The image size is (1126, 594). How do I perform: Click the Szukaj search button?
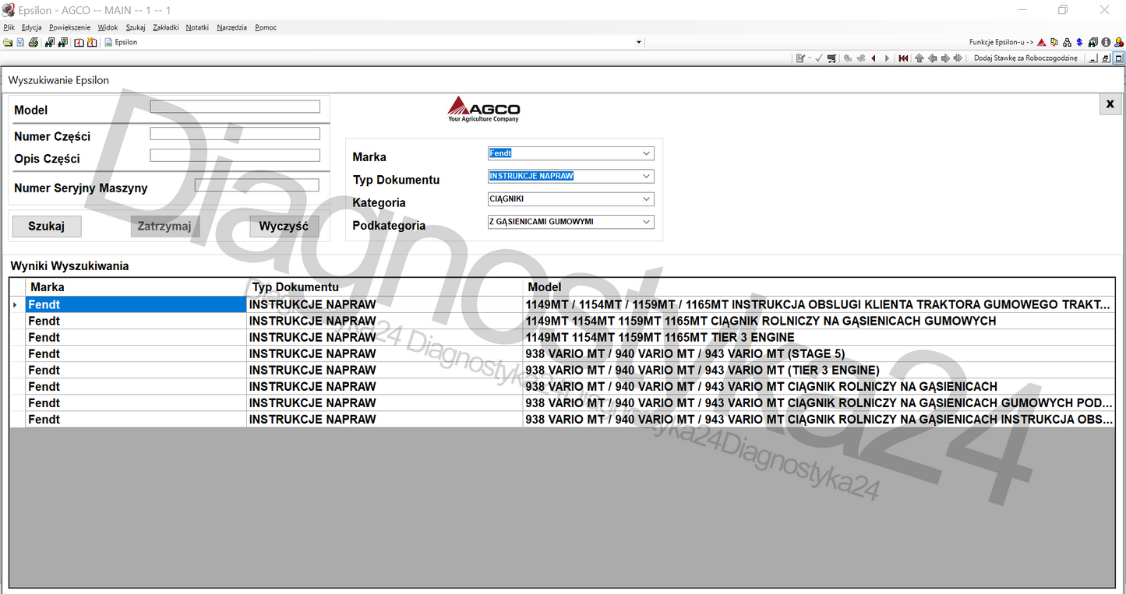click(47, 227)
